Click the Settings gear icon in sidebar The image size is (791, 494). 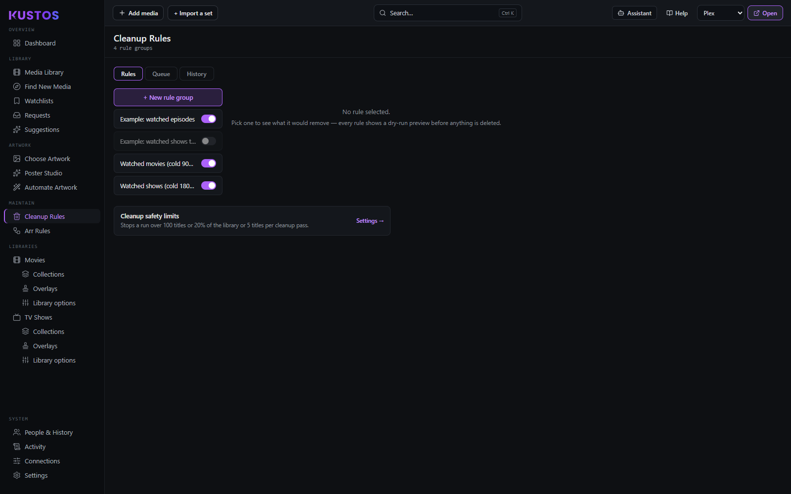click(x=17, y=475)
